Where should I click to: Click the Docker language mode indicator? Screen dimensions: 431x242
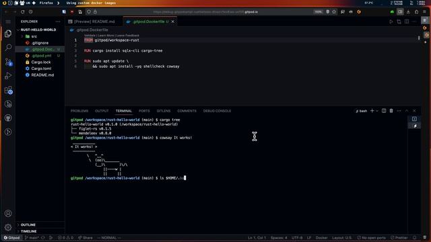tap(321, 237)
